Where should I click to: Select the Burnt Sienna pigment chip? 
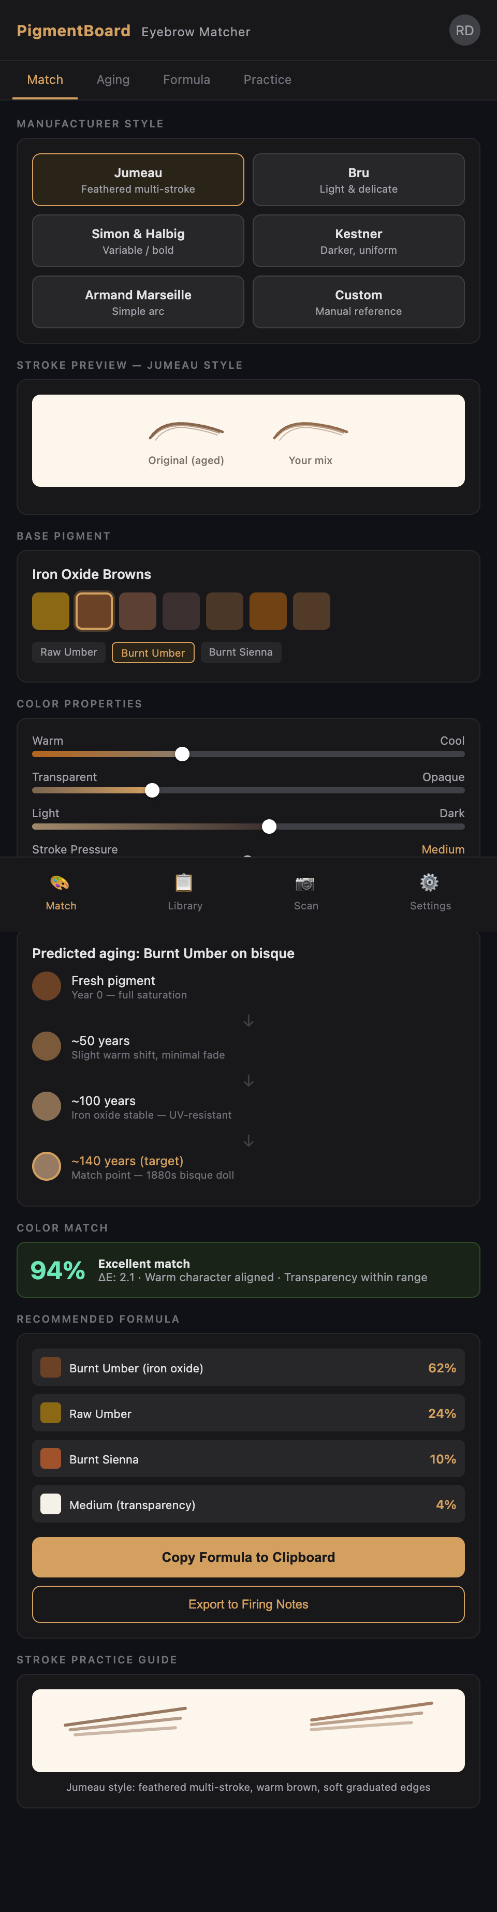240,651
